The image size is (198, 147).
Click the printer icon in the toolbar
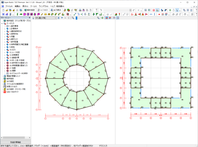80,10
